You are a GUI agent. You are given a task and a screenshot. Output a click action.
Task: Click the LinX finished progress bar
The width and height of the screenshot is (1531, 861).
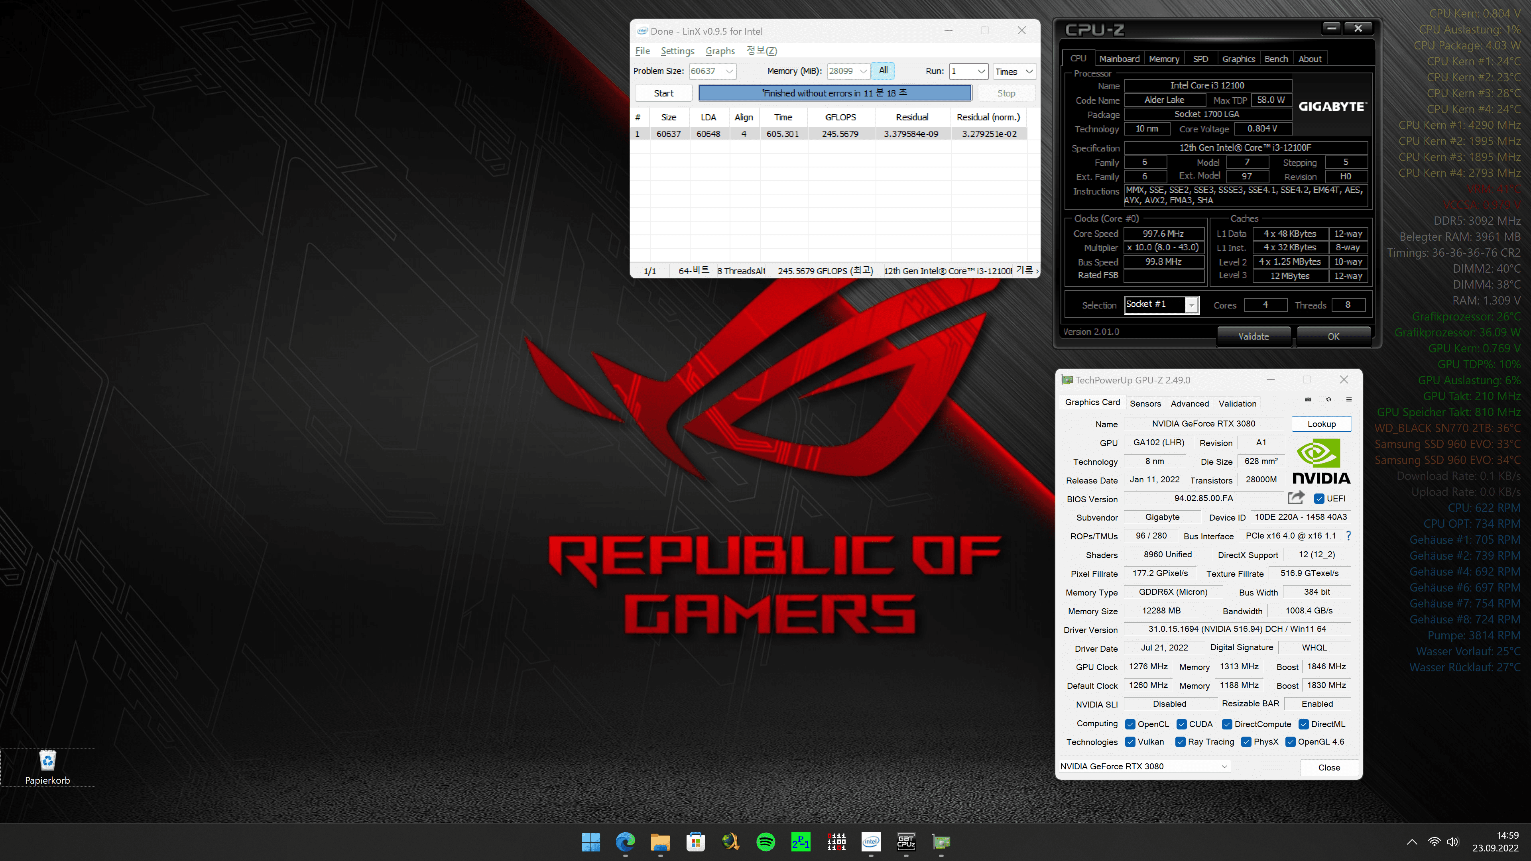tap(835, 93)
